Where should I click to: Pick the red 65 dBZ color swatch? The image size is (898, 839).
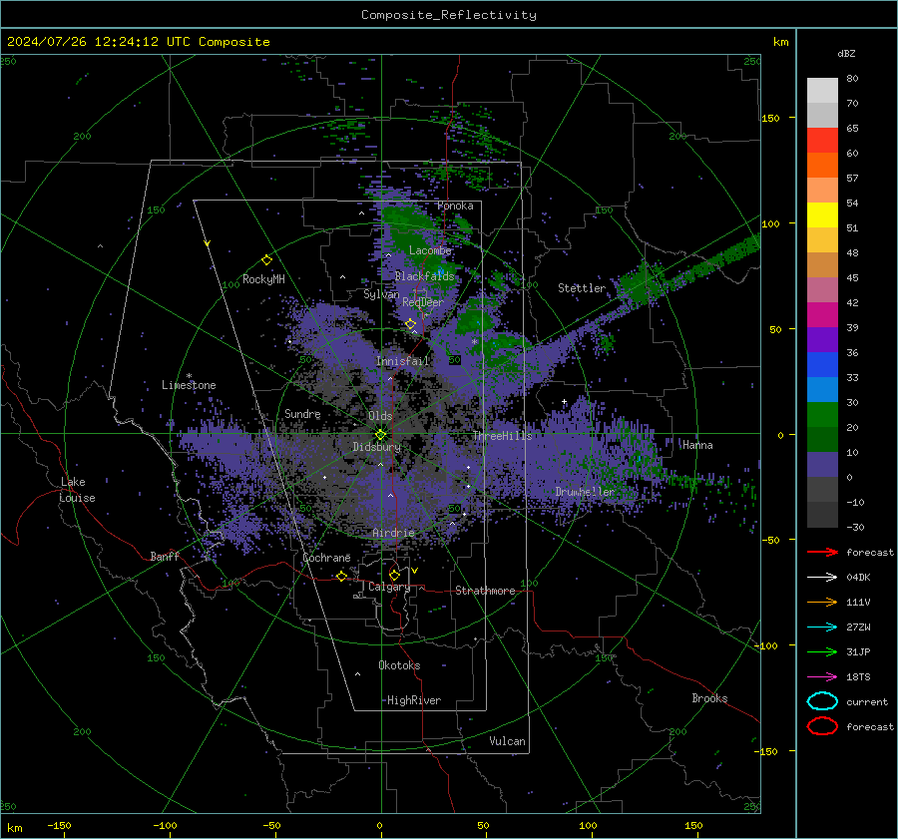coord(822,141)
